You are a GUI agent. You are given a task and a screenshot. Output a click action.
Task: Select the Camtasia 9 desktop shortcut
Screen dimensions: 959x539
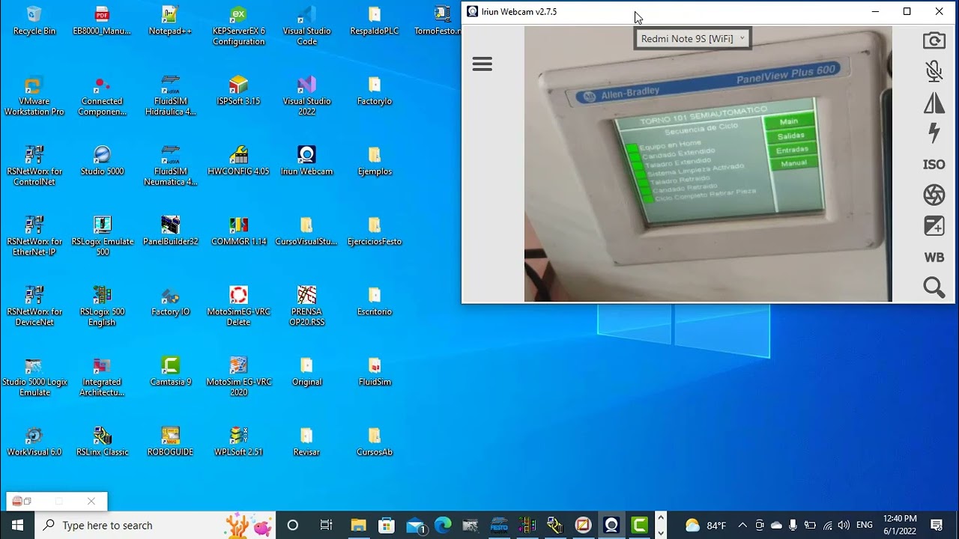click(170, 371)
